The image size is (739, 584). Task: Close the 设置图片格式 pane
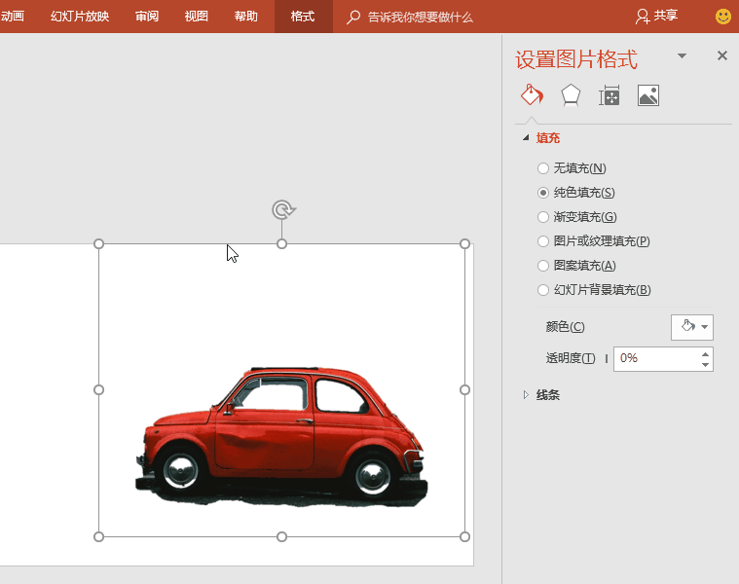[x=722, y=56]
